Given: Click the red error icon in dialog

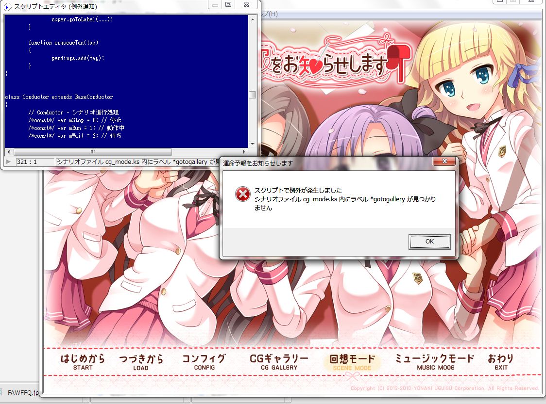Looking at the screenshot, I should click(x=243, y=194).
